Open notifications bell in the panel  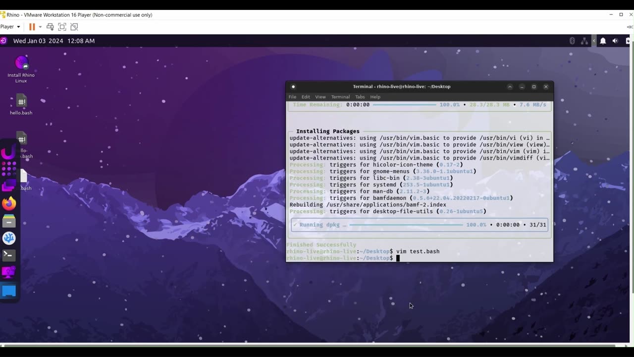603,41
